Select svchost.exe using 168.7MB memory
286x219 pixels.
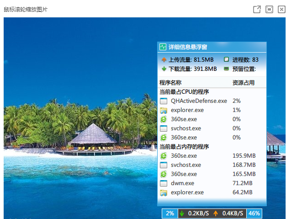click(212, 165)
